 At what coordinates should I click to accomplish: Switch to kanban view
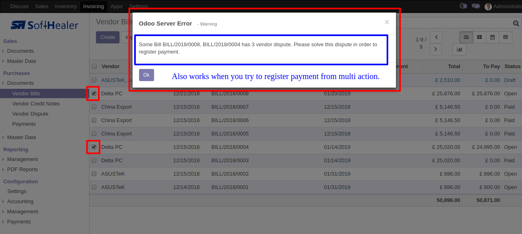tap(479, 37)
